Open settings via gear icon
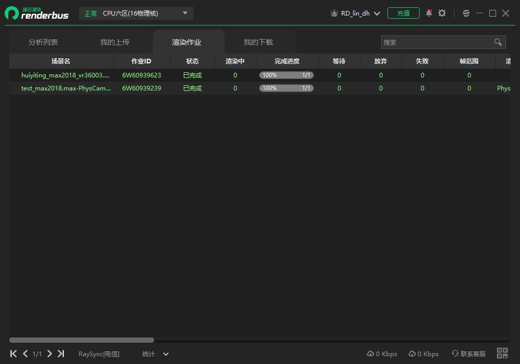This screenshot has width=520, height=364. (x=442, y=13)
